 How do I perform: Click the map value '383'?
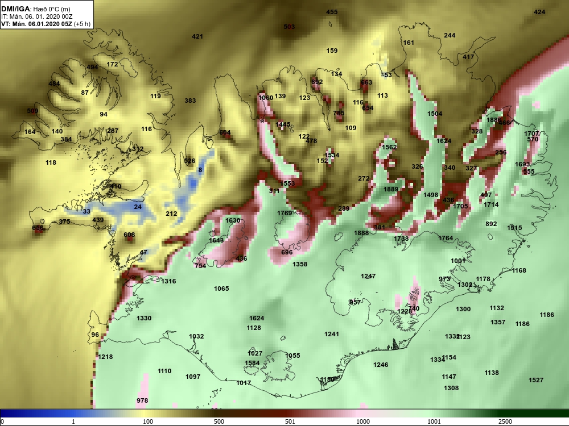[x=190, y=101]
